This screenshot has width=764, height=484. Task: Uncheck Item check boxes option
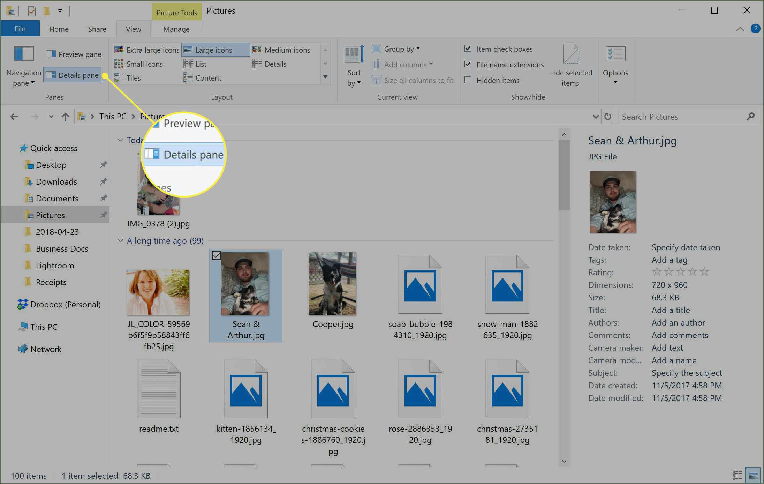[468, 49]
